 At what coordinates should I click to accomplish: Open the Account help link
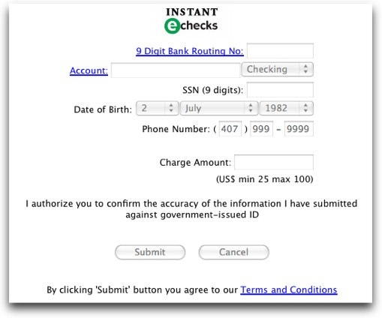[x=89, y=70]
